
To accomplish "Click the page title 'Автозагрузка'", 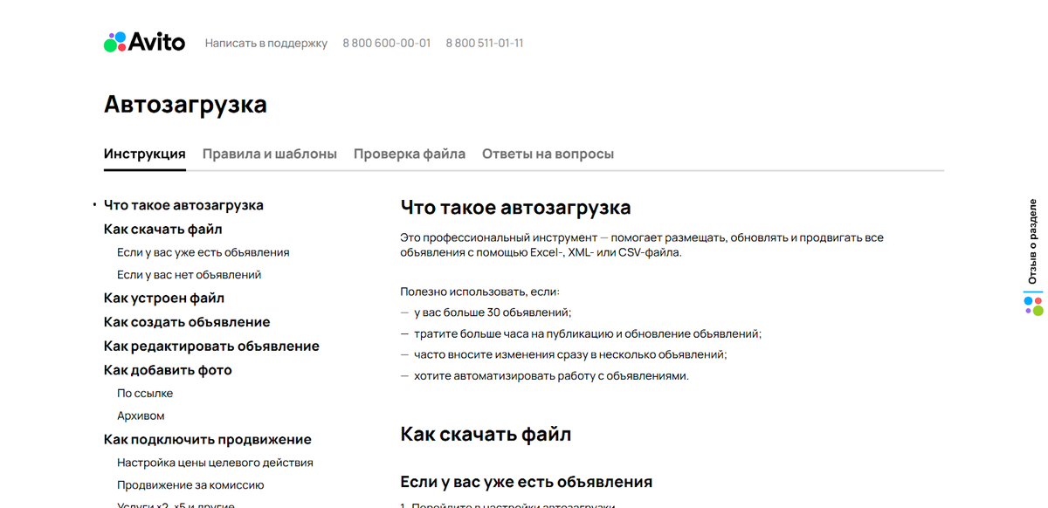I will click(185, 105).
